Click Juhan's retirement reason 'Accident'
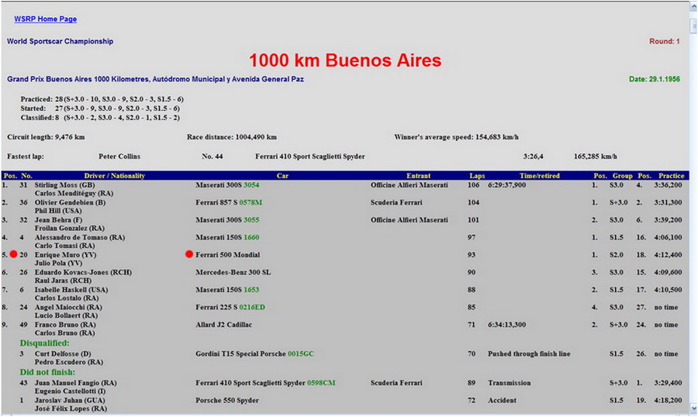The height and width of the screenshot is (417, 698). click(x=502, y=401)
